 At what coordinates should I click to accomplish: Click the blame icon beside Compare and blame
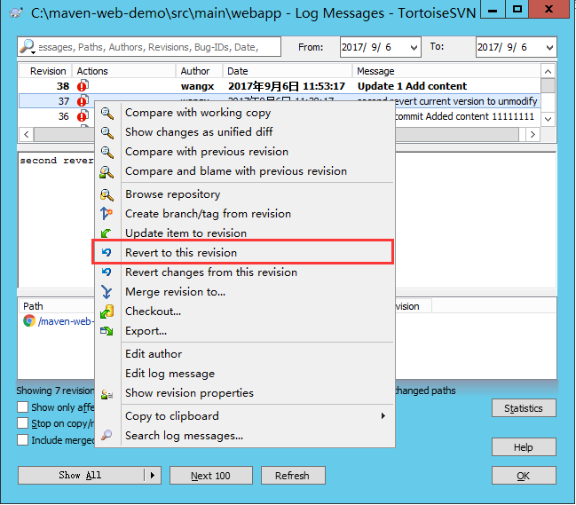pos(107,172)
